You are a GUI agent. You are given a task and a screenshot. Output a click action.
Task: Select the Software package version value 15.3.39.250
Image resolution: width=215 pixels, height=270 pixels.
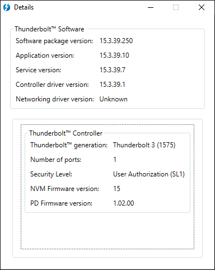116,41
